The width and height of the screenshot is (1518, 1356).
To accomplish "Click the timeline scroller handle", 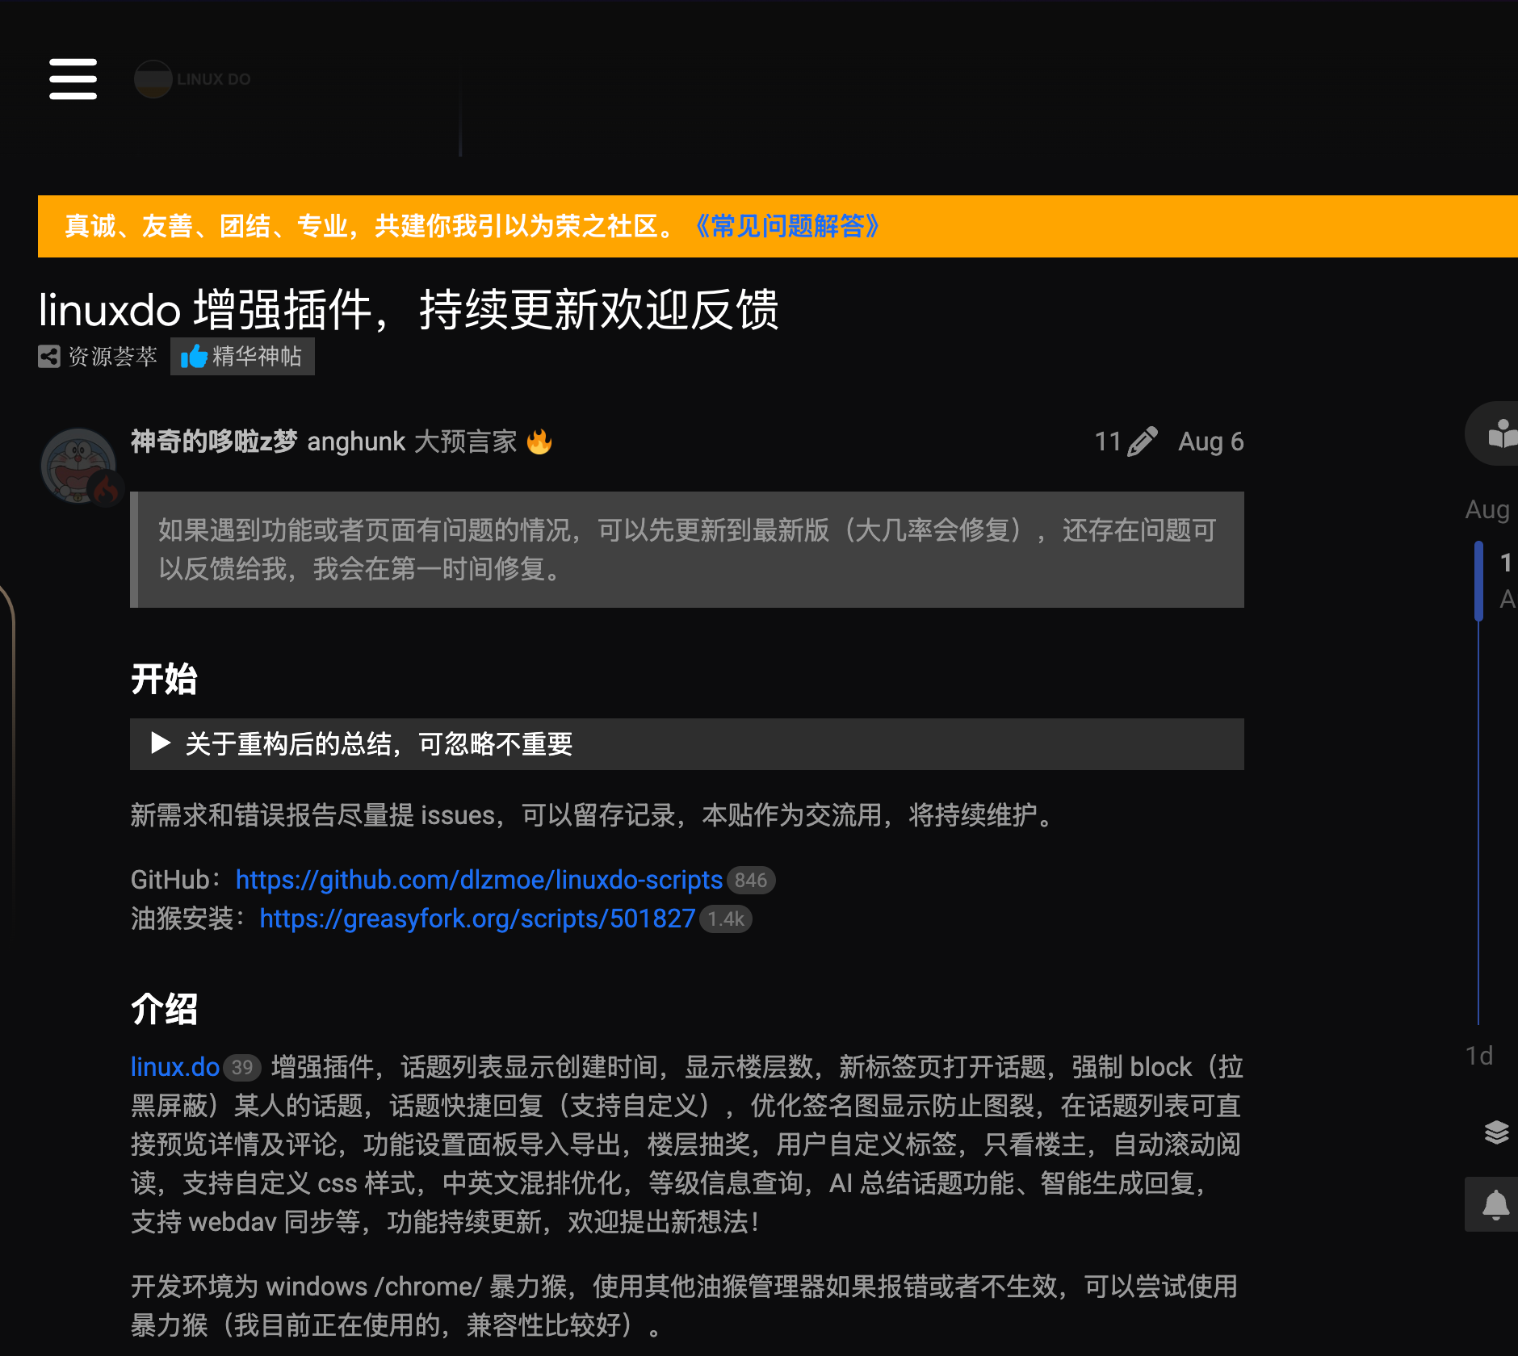I will point(1478,581).
